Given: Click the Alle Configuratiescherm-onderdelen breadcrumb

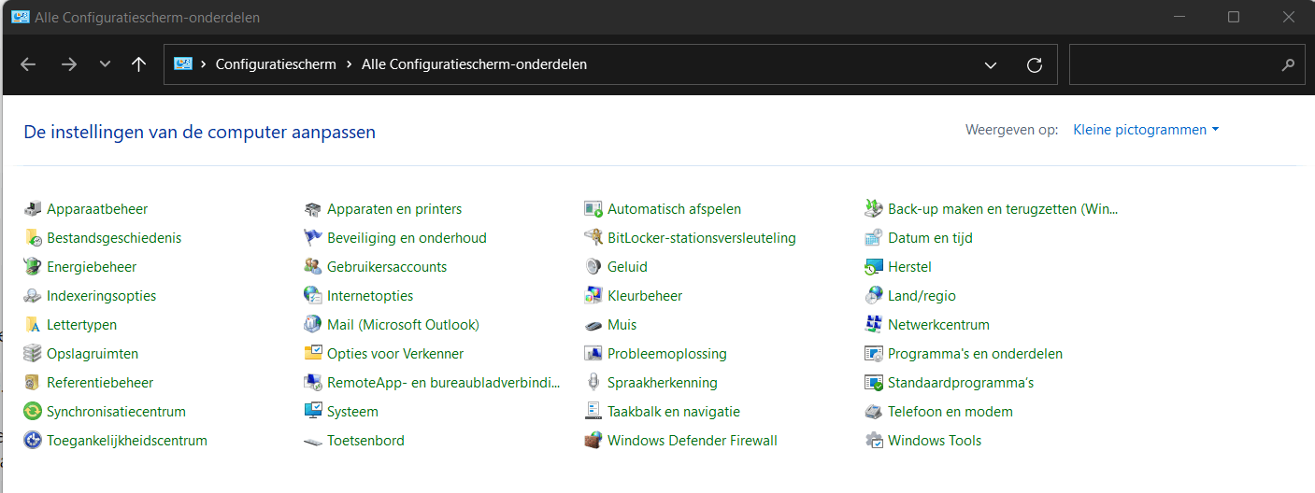Looking at the screenshot, I should coord(474,64).
